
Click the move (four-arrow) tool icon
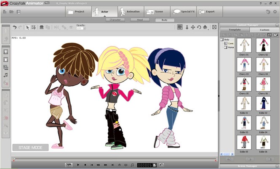[193, 27]
